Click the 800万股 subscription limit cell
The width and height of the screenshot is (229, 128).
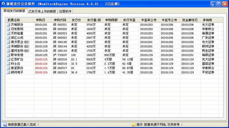110,55
